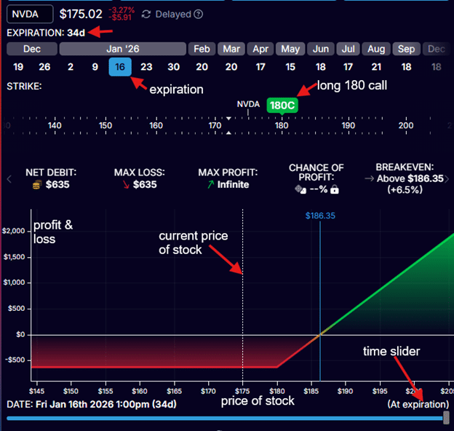Image resolution: width=454 pixels, height=431 pixels.
Task: Click the 190 strike on the ruler
Action: tap(349, 125)
